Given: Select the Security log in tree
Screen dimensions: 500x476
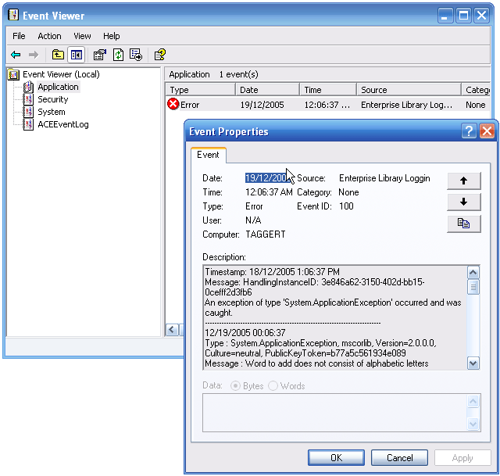Looking at the screenshot, I should pyautogui.click(x=52, y=99).
